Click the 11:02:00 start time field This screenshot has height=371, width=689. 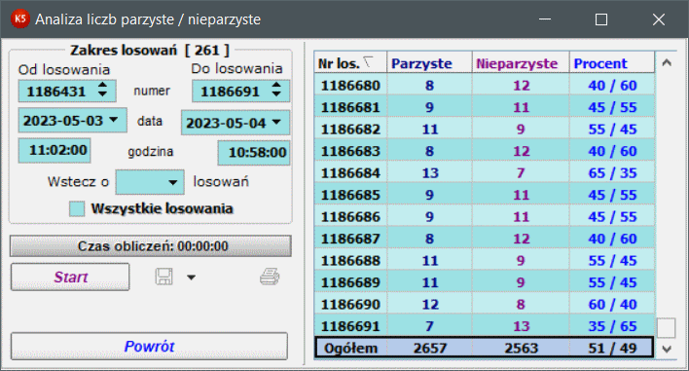pos(54,150)
